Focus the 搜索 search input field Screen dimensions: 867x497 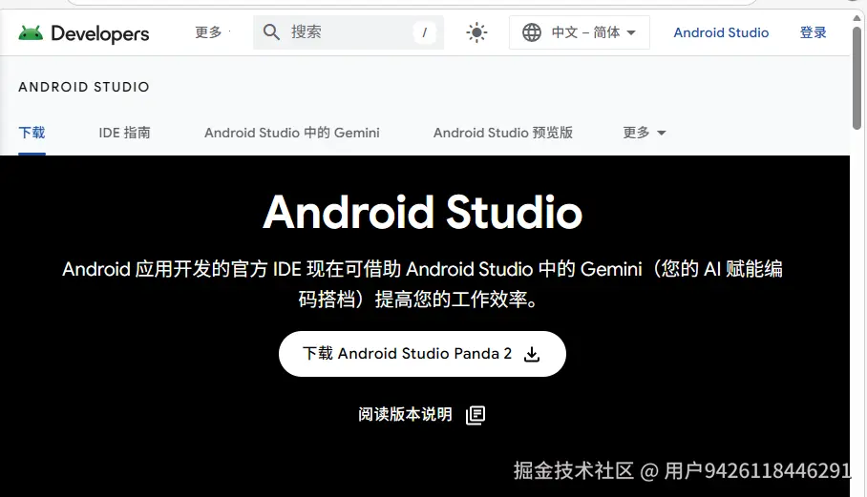349,32
